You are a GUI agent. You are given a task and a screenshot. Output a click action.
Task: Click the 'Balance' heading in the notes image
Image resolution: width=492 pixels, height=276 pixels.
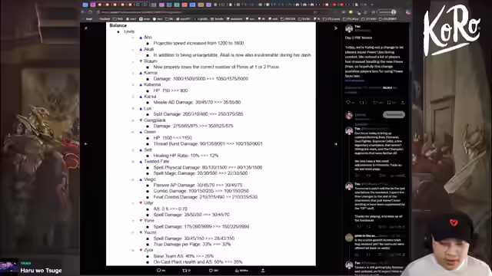pyautogui.click(x=118, y=25)
